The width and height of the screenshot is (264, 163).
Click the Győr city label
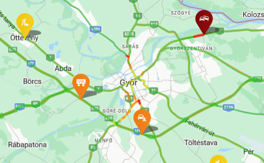129,83
